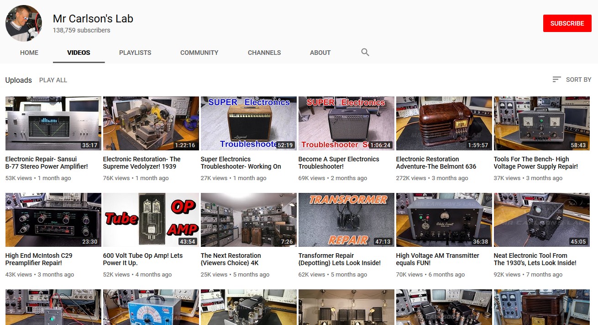Click 'Transformer Repair {Depotting} Lets Look Inside!' title
This screenshot has width=598, height=325.
[x=340, y=259]
